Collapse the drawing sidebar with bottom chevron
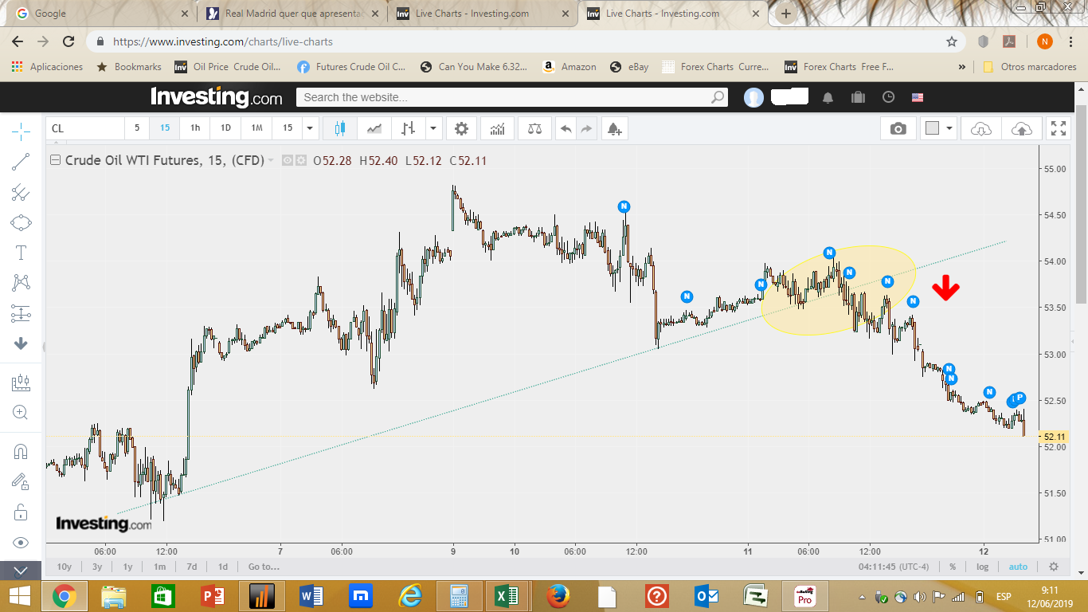Screen dimensions: 1088x612 click(21, 571)
